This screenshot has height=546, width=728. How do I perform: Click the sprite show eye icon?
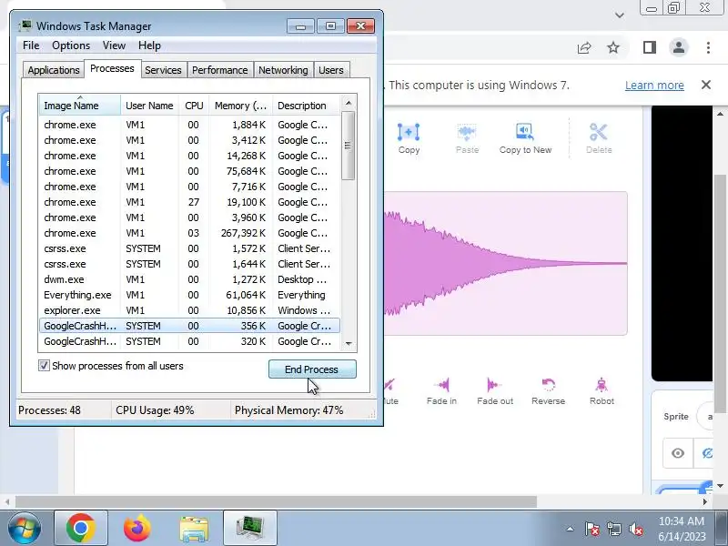(x=678, y=452)
